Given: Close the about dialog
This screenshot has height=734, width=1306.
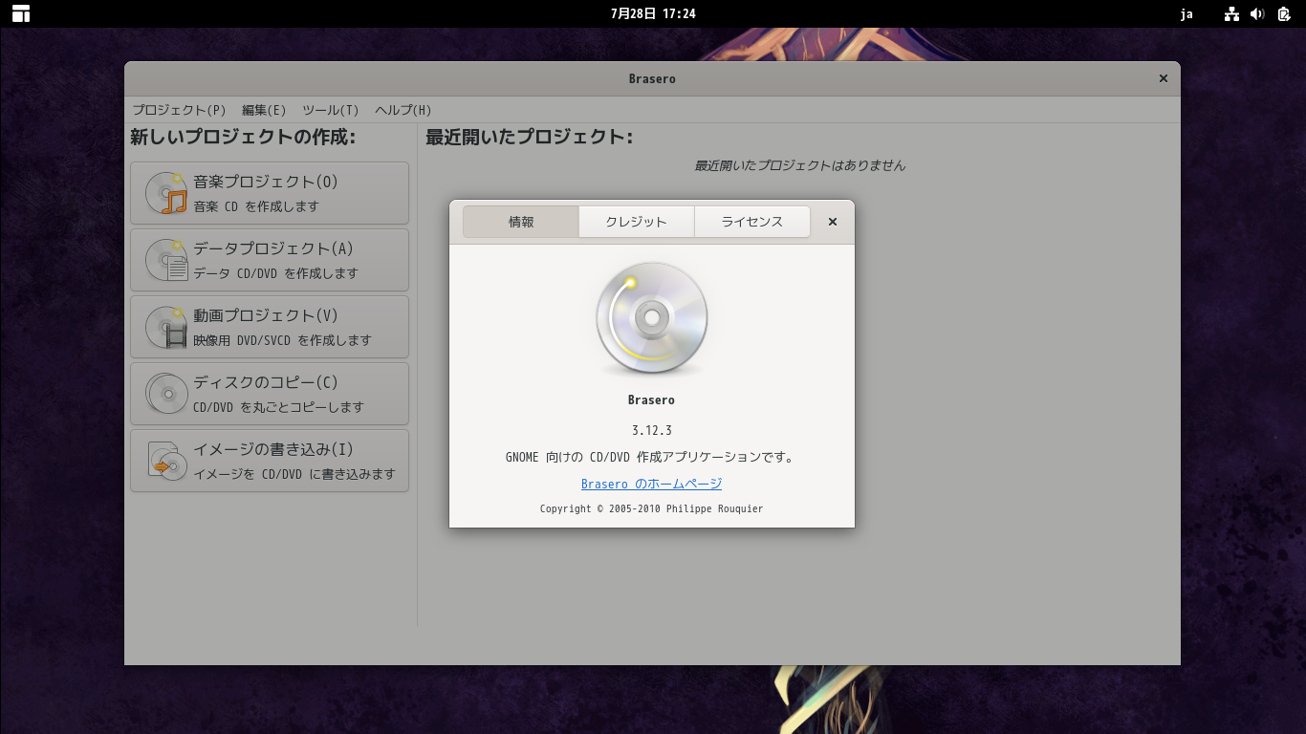Looking at the screenshot, I should pos(833,222).
